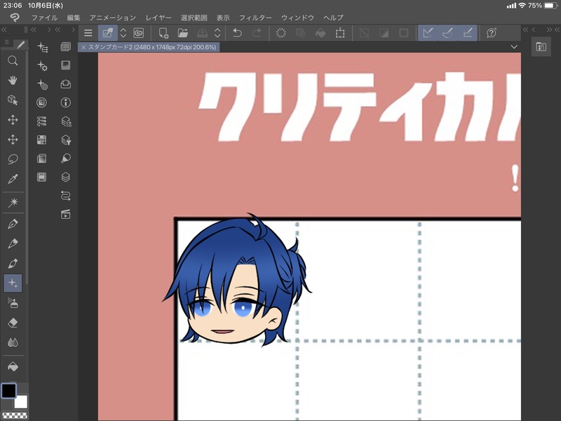Expand the canvas tab list chevron

(514, 47)
